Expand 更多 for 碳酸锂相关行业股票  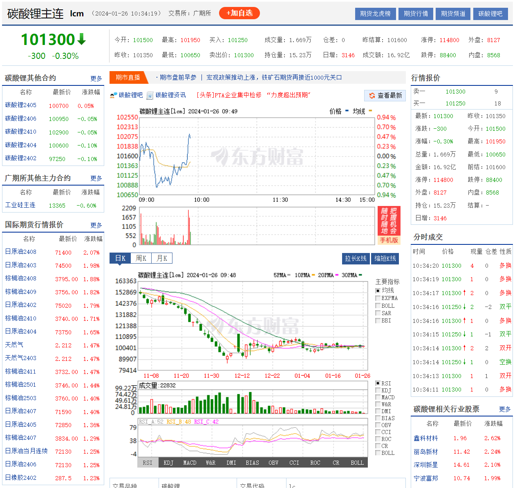505,409
